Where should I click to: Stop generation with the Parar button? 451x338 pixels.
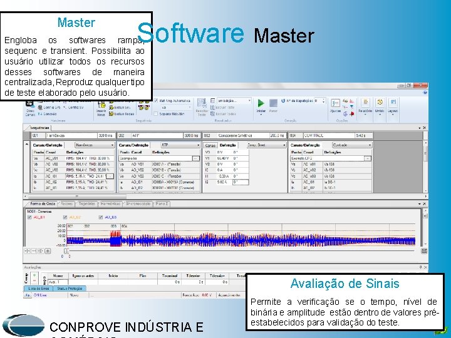[273, 103]
